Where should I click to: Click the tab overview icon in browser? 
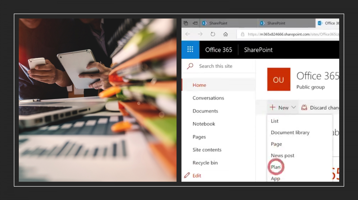point(186,23)
